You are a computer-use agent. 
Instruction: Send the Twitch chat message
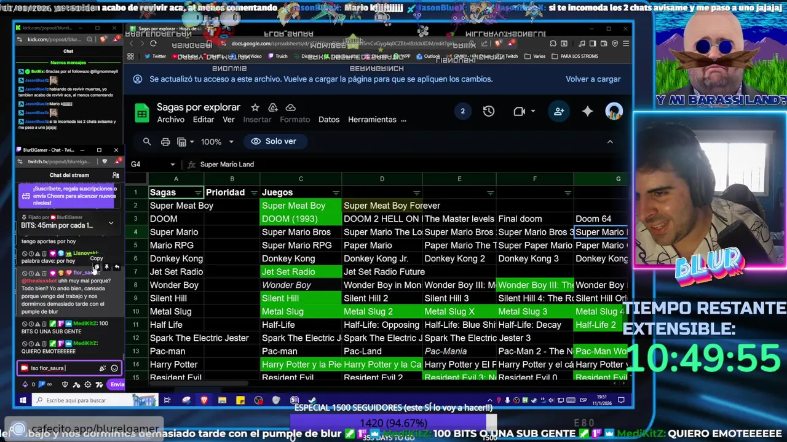click(x=116, y=384)
